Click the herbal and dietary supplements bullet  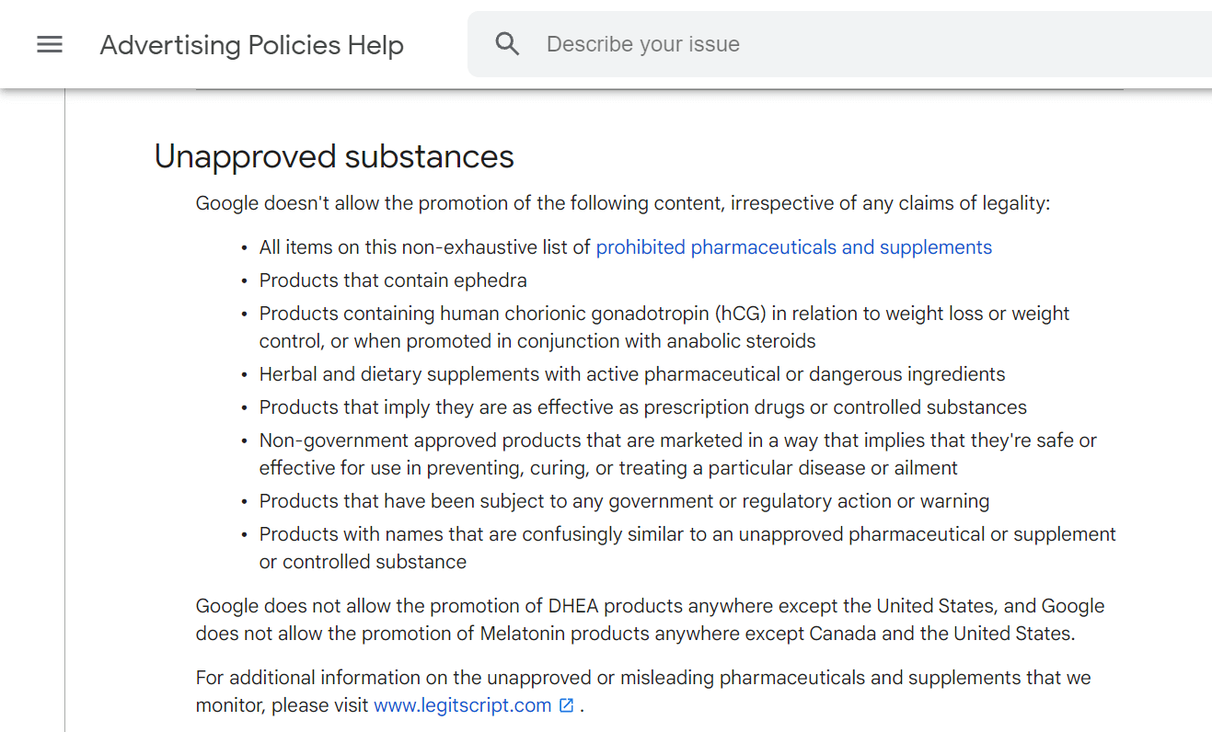[x=631, y=374]
